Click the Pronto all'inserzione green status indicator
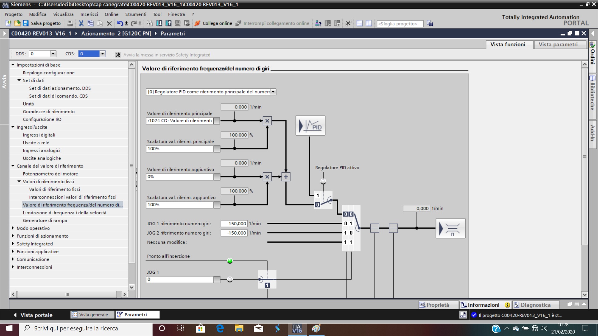 230,261
